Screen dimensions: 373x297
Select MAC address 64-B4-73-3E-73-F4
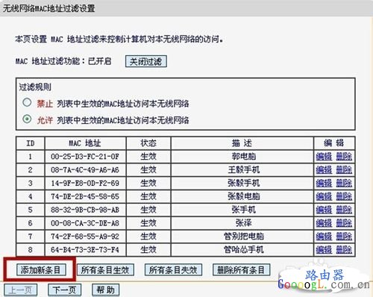pyautogui.click(x=85, y=250)
